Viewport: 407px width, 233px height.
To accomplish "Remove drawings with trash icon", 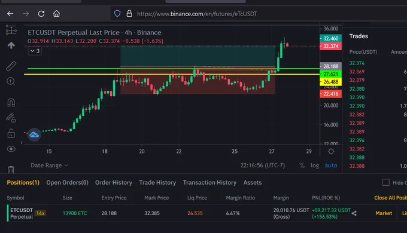I will (11, 170).
